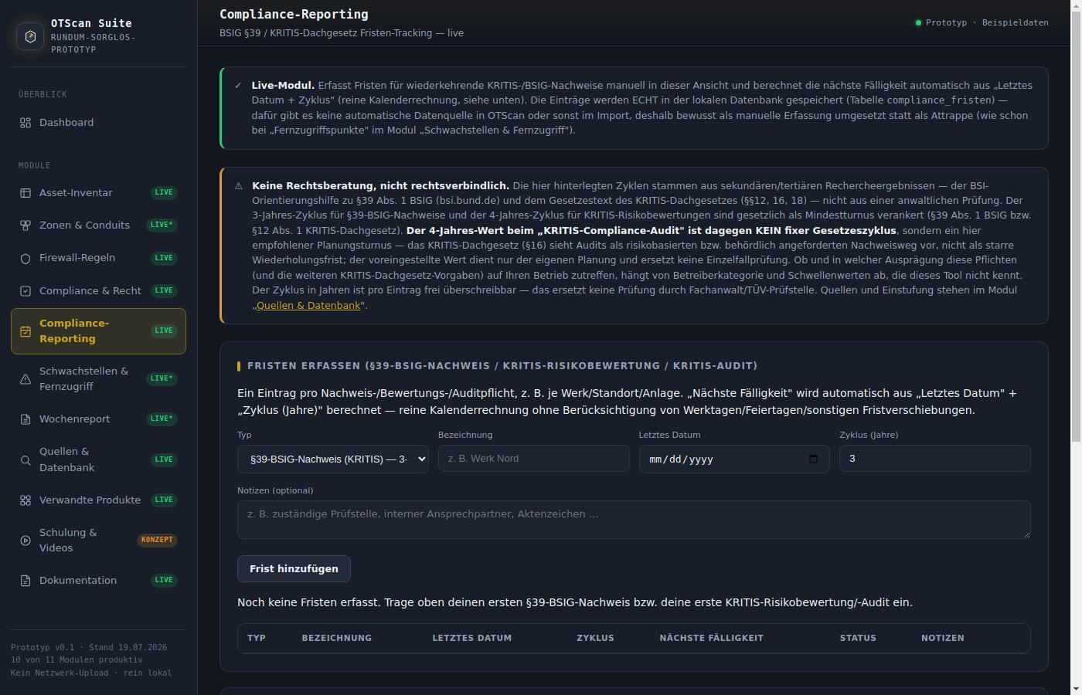Screen dimensions: 1082x695
Task: Click the Compliance & Recht checkbox icon
Action: [x=26, y=291]
